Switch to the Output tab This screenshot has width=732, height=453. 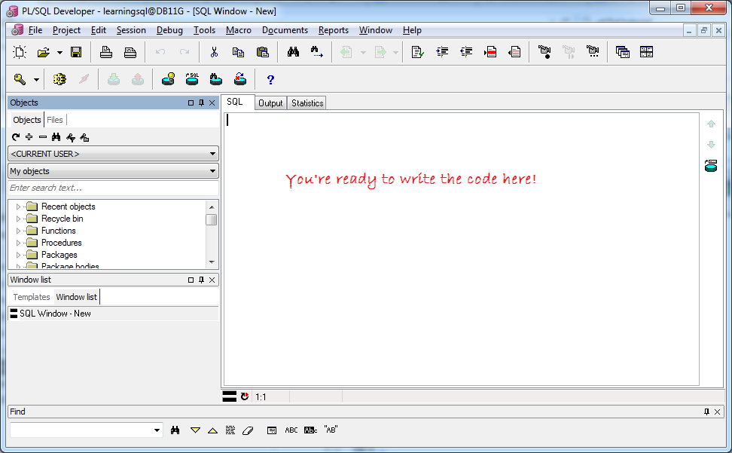click(x=270, y=103)
